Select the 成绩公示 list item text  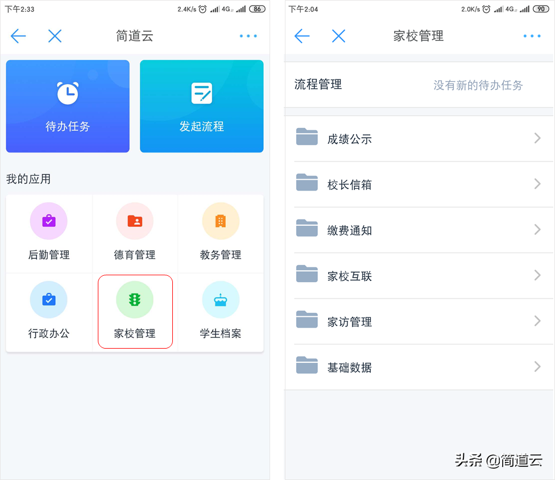[x=349, y=139]
